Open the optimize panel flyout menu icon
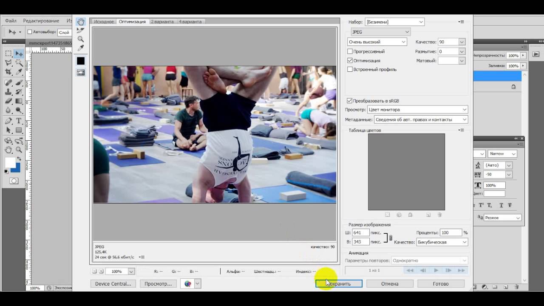This screenshot has height=306, width=544. click(461, 22)
